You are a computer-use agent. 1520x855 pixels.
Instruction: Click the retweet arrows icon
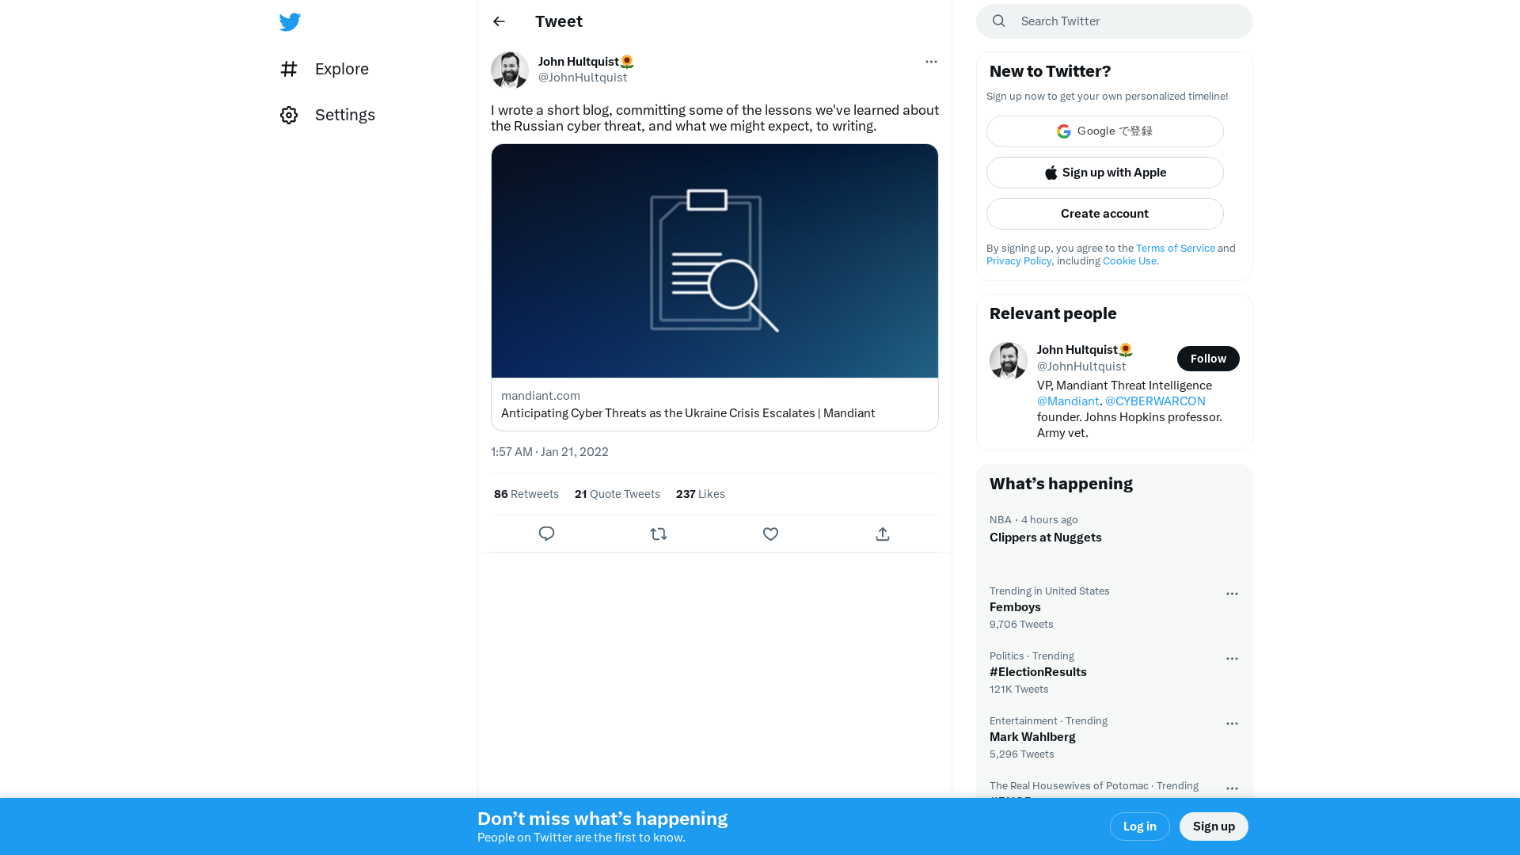pyautogui.click(x=659, y=534)
